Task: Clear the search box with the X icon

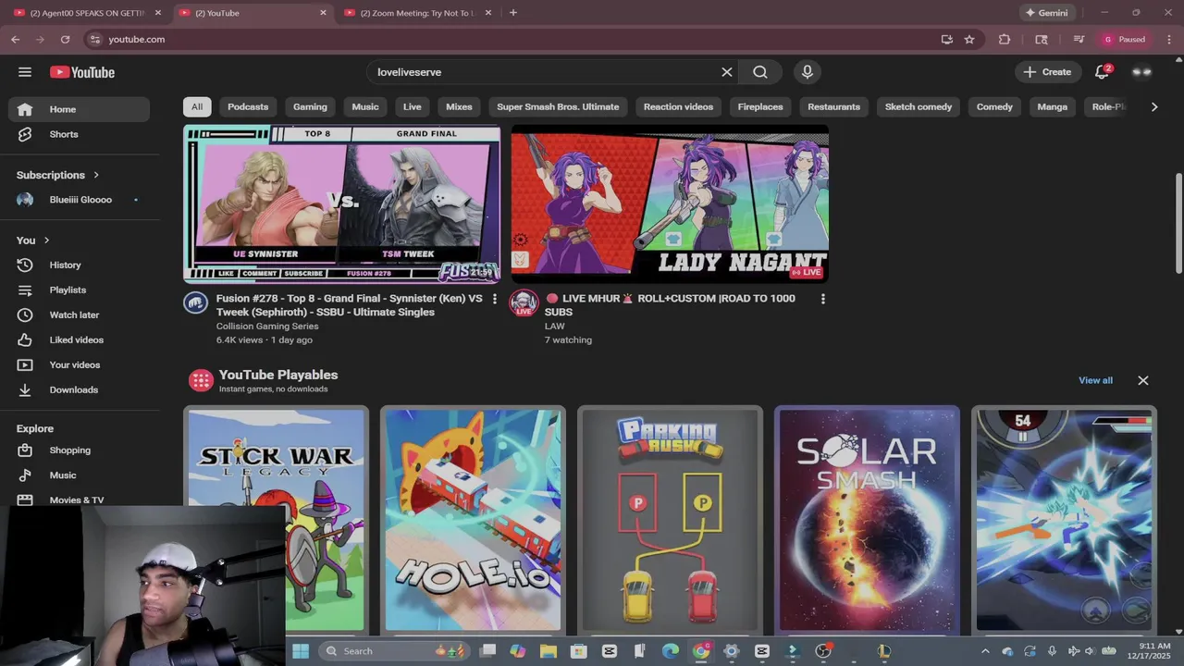Action: pyautogui.click(x=727, y=72)
